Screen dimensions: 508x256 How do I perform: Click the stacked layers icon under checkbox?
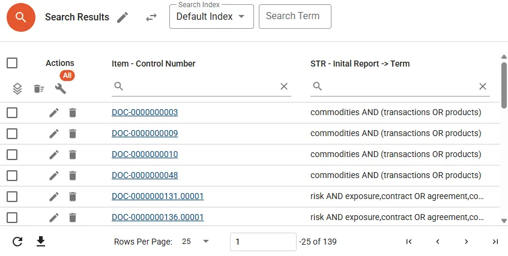coord(17,89)
